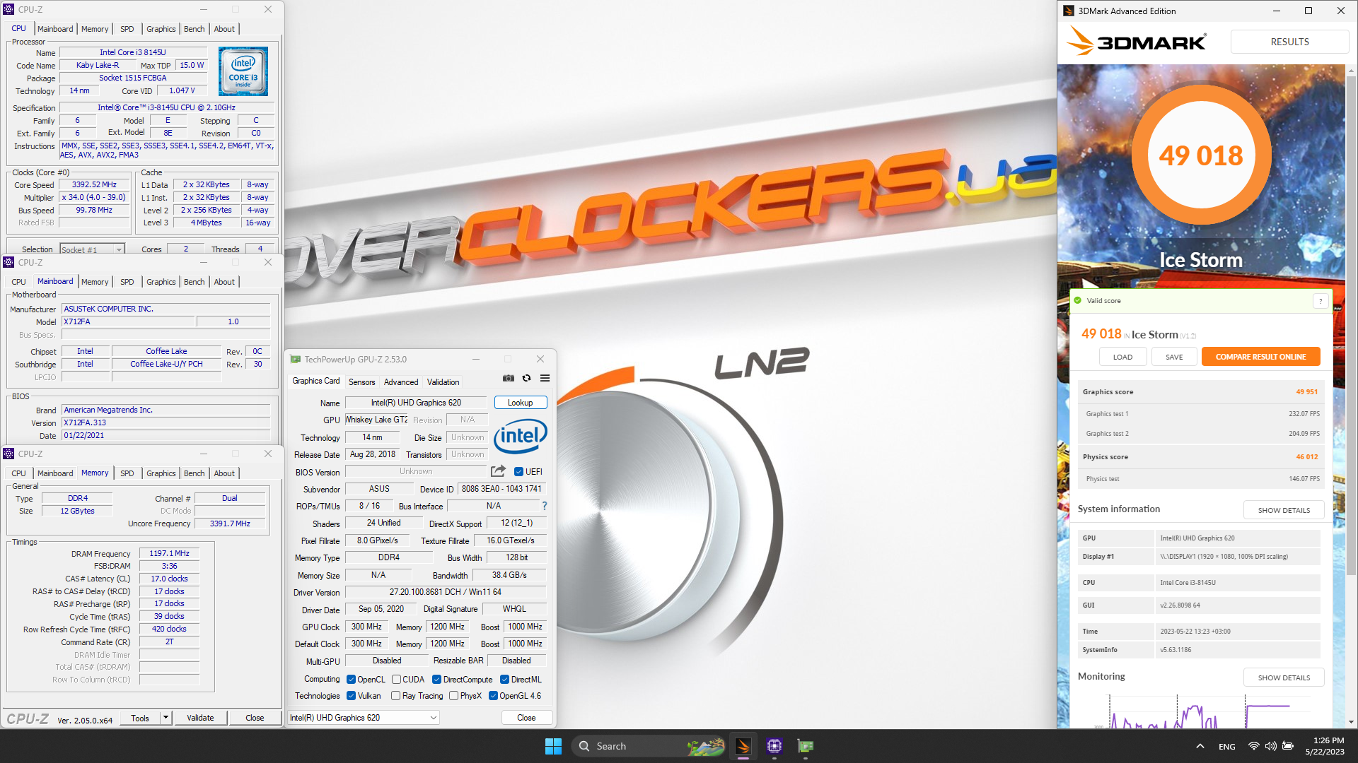Click COMPARE RESULT ONLINE button
This screenshot has width=1358, height=763.
[x=1260, y=357]
